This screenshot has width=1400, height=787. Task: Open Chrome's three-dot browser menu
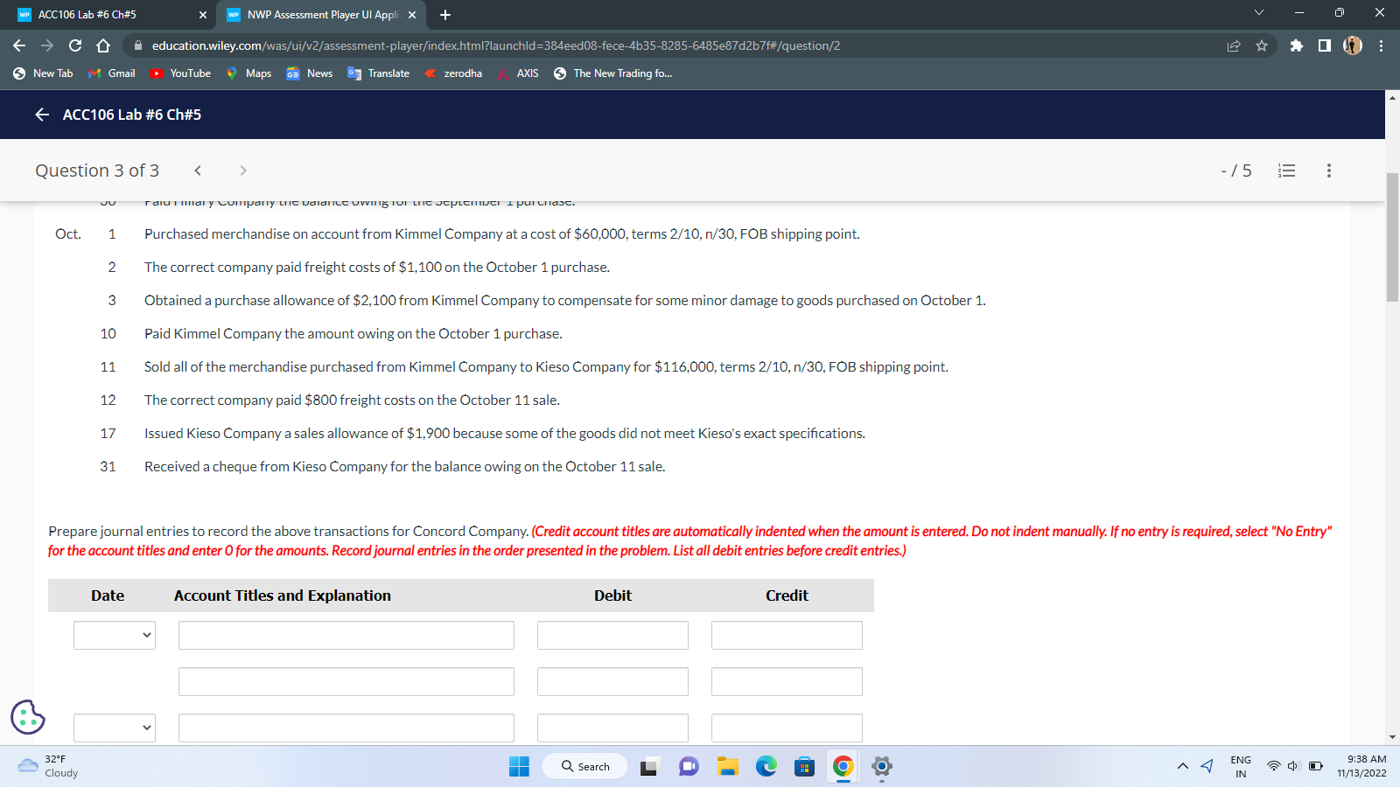(1380, 45)
